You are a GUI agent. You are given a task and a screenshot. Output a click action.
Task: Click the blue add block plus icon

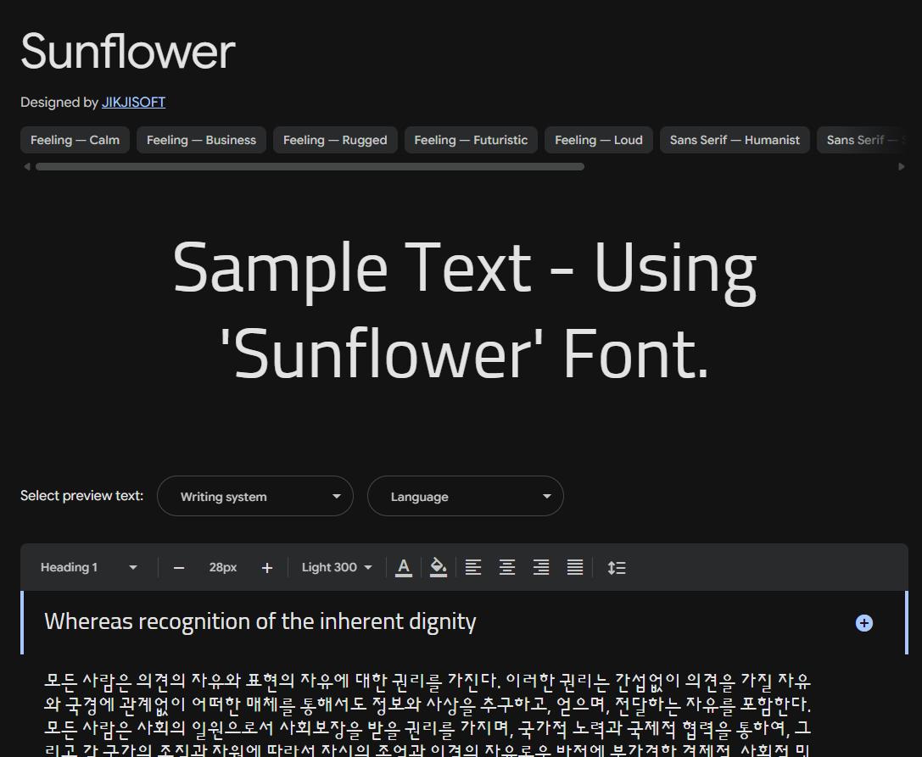tap(863, 623)
